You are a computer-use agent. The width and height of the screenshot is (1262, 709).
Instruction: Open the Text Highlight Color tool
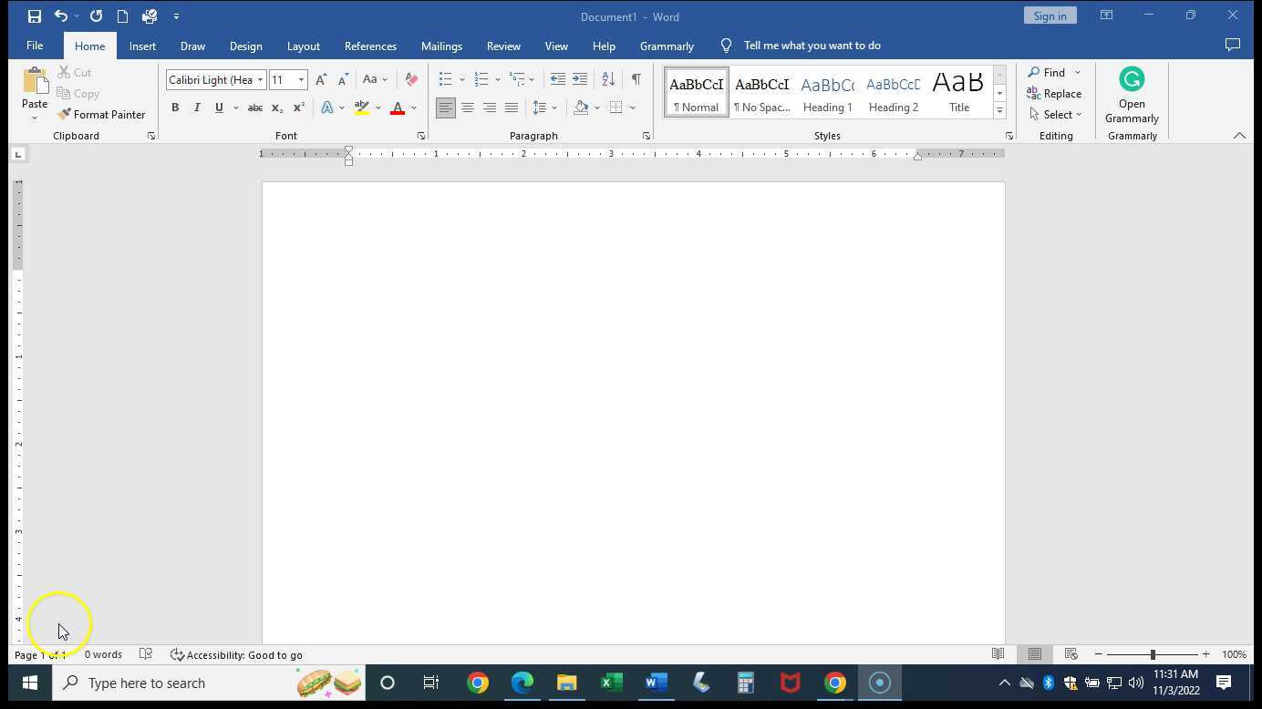pos(362,108)
